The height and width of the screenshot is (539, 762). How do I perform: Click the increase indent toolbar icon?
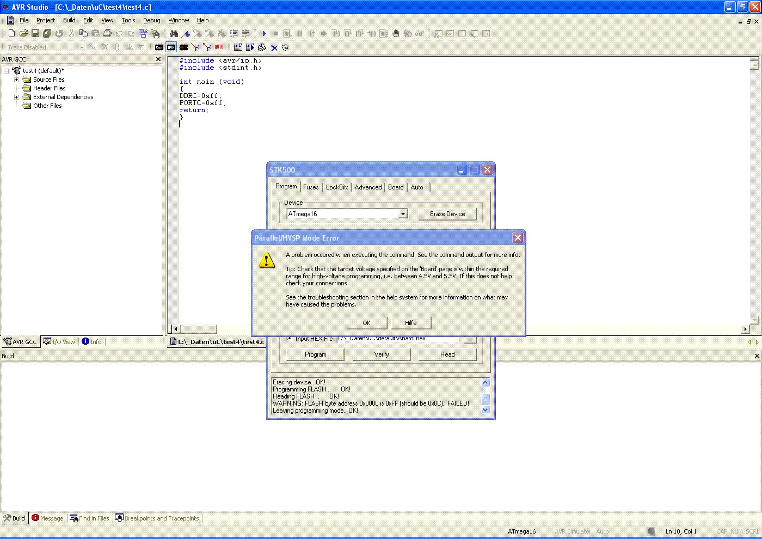(234, 34)
